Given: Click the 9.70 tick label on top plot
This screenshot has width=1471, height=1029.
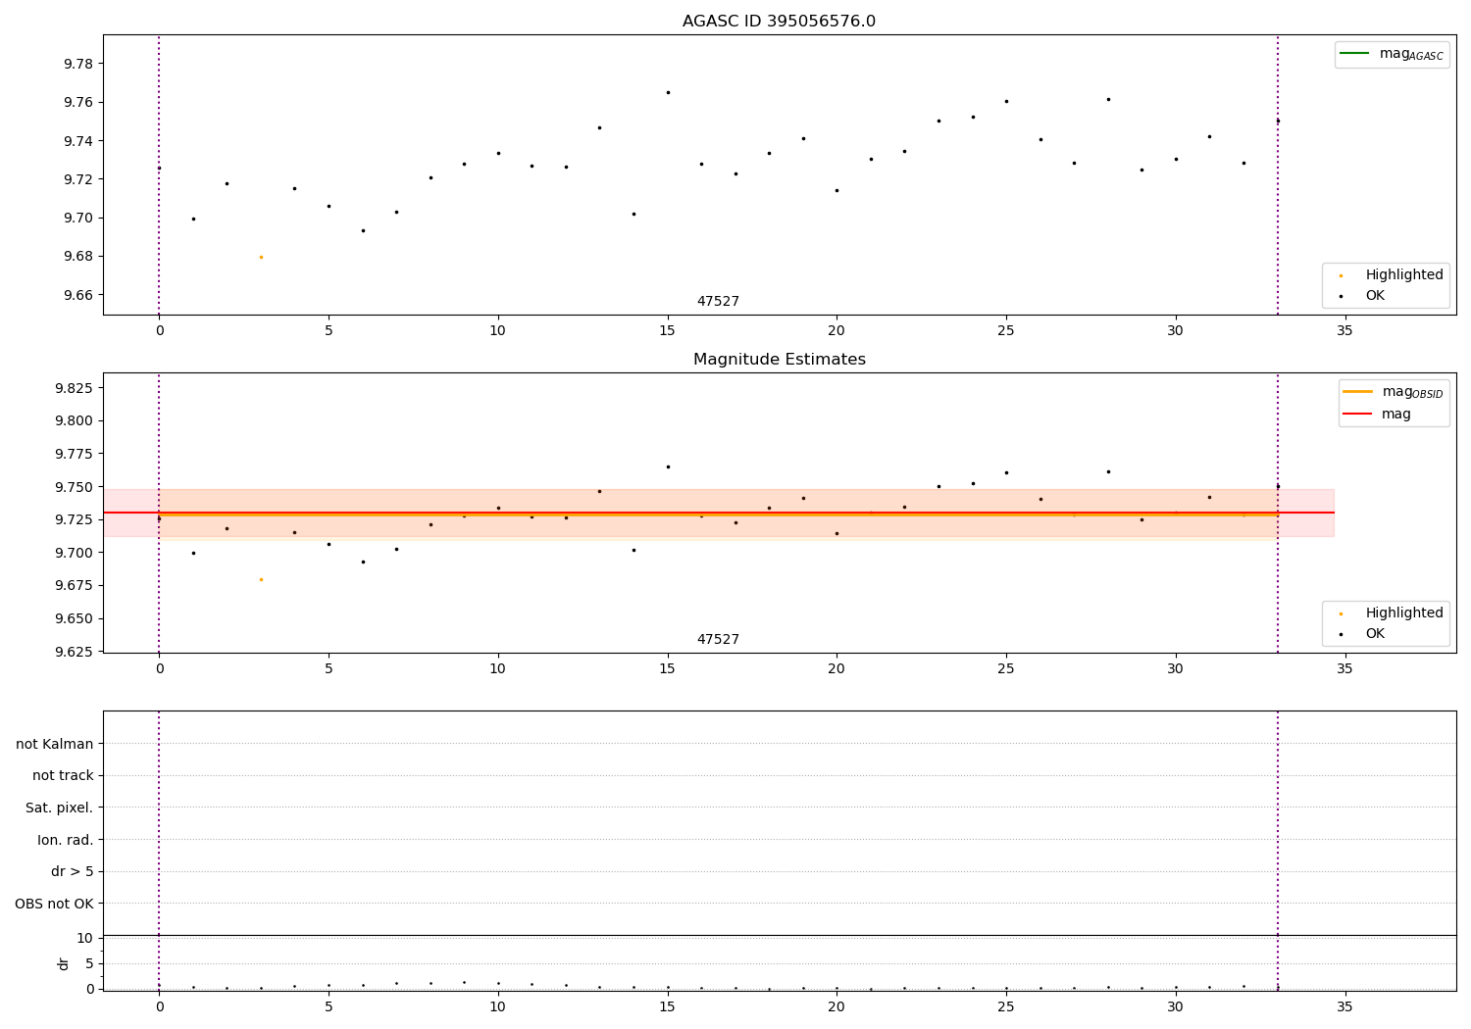Looking at the screenshot, I should [x=78, y=219].
